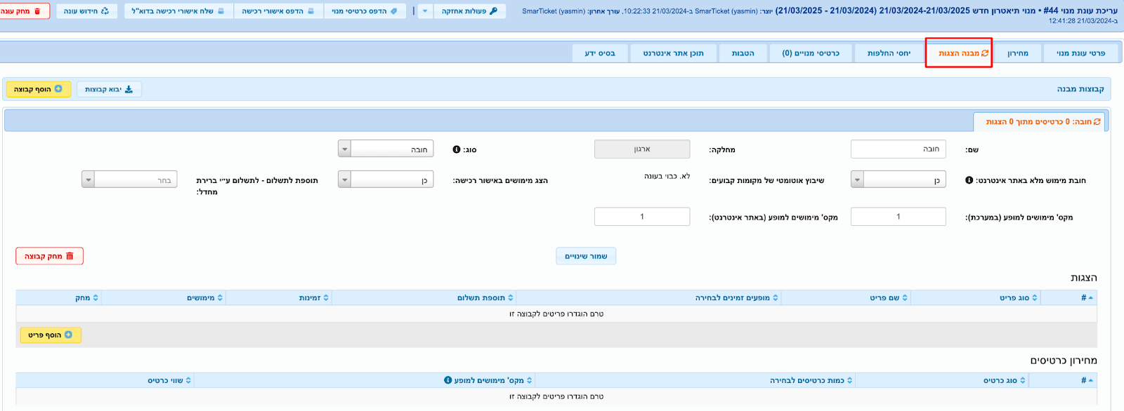
Task: Open הצג מימושים באישור רכישה dropdown
Action: pos(386,180)
